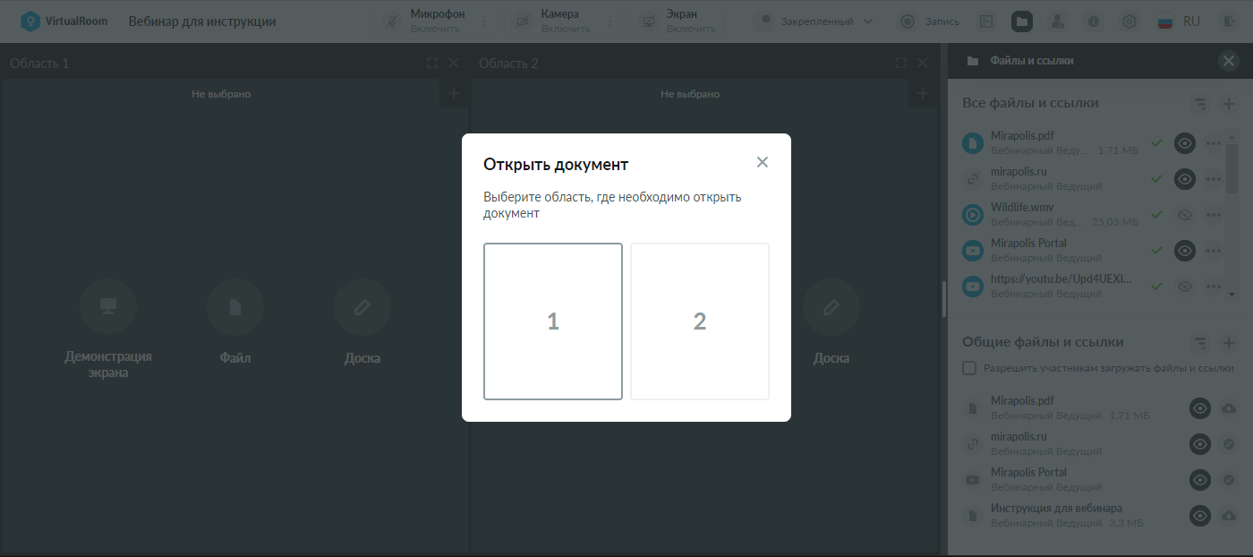Choose area 2 in the open document dialog
Screen dimensions: 1253x557
tap(700, 321)
